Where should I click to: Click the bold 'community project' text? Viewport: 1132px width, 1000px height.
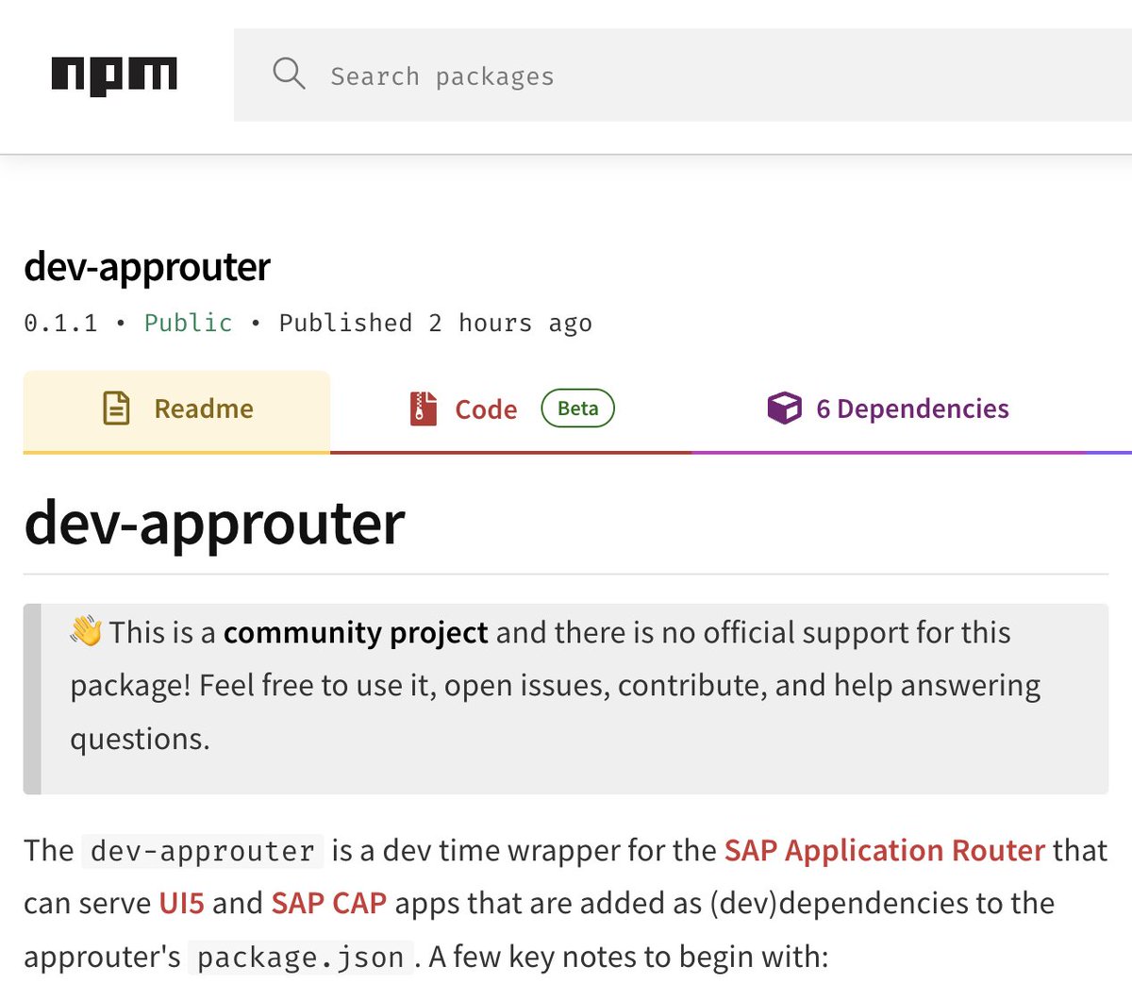356,632
